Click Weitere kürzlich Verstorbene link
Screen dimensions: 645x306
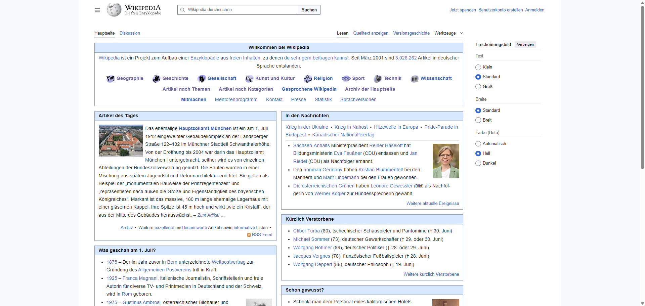click(x=431, y=274)
